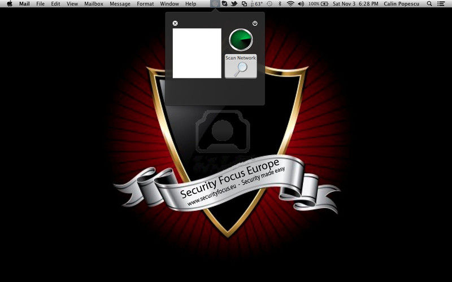This screenshot has width=452, height=282.
Task: Click the volume speaker icon
Action: pos(301,4)
